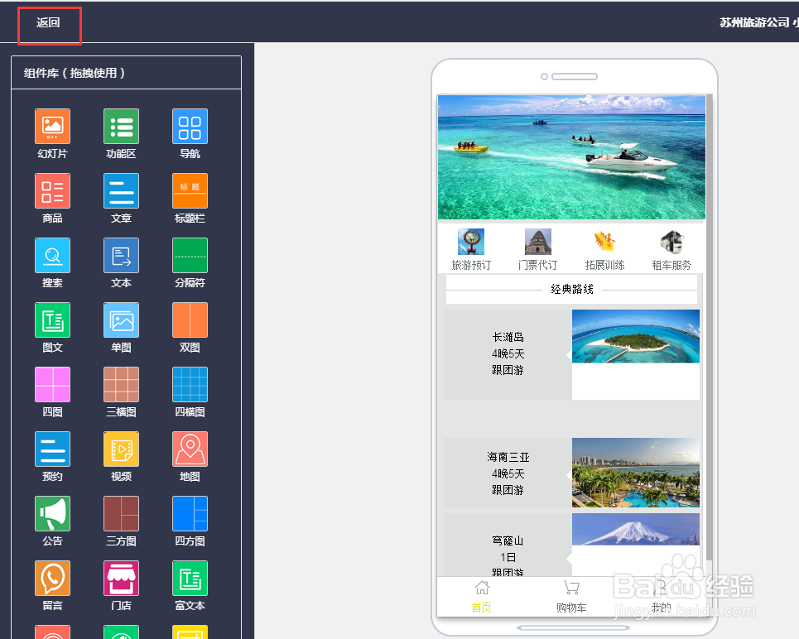
Task: Select the 单图 single image component icon
Action: click(x=121, y=320)
